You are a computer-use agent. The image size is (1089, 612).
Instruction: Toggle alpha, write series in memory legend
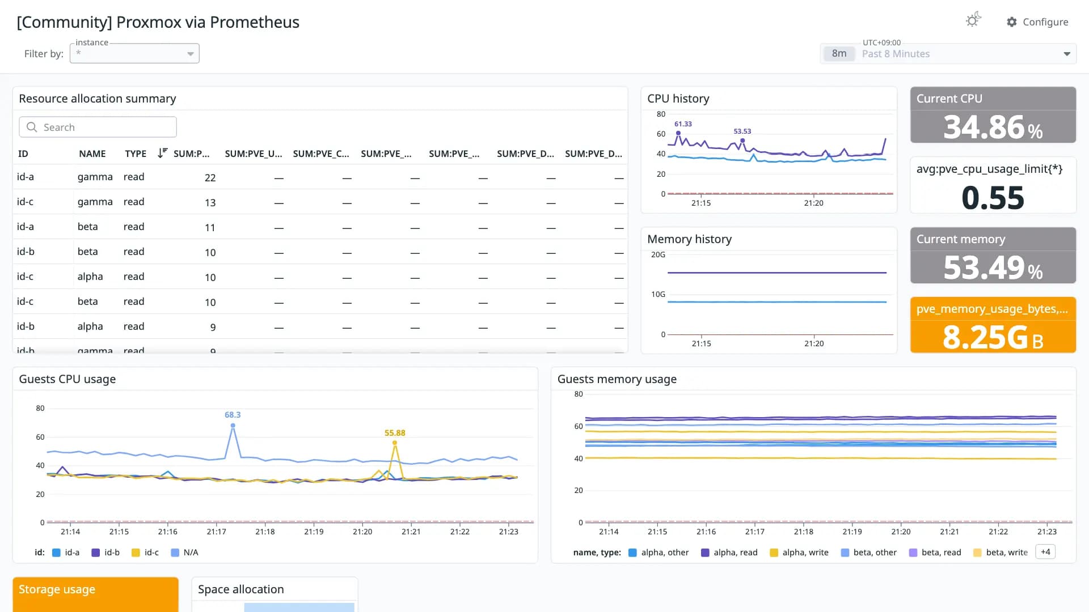pos(799,552)
